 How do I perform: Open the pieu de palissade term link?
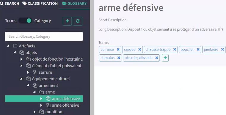(139, 58)
